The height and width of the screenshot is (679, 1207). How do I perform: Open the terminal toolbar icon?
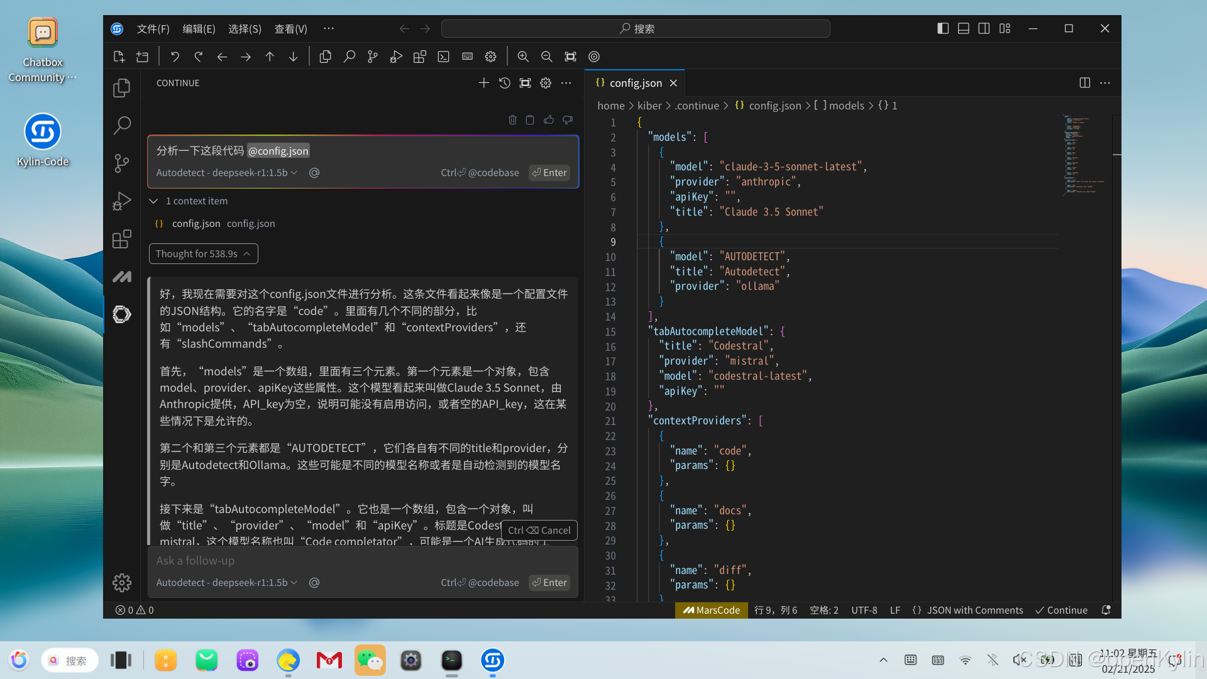(x=443, y=57)
